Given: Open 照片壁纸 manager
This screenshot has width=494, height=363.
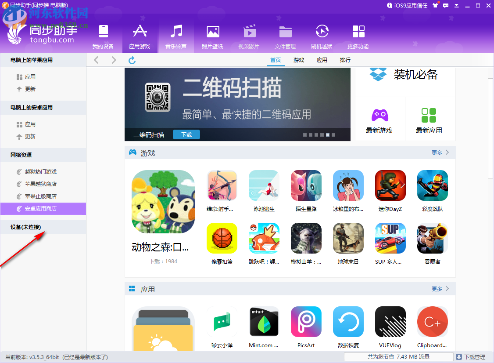Looking at the screenshot, I should pos(212,36).
